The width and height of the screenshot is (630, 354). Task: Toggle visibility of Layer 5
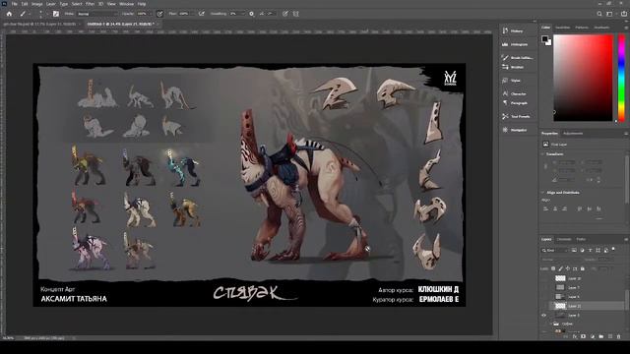[544, 316]
